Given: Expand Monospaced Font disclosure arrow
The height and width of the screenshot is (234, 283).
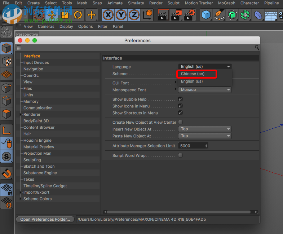Looking at the screenshot, I should pyautogui.click(x=176, y=89).
